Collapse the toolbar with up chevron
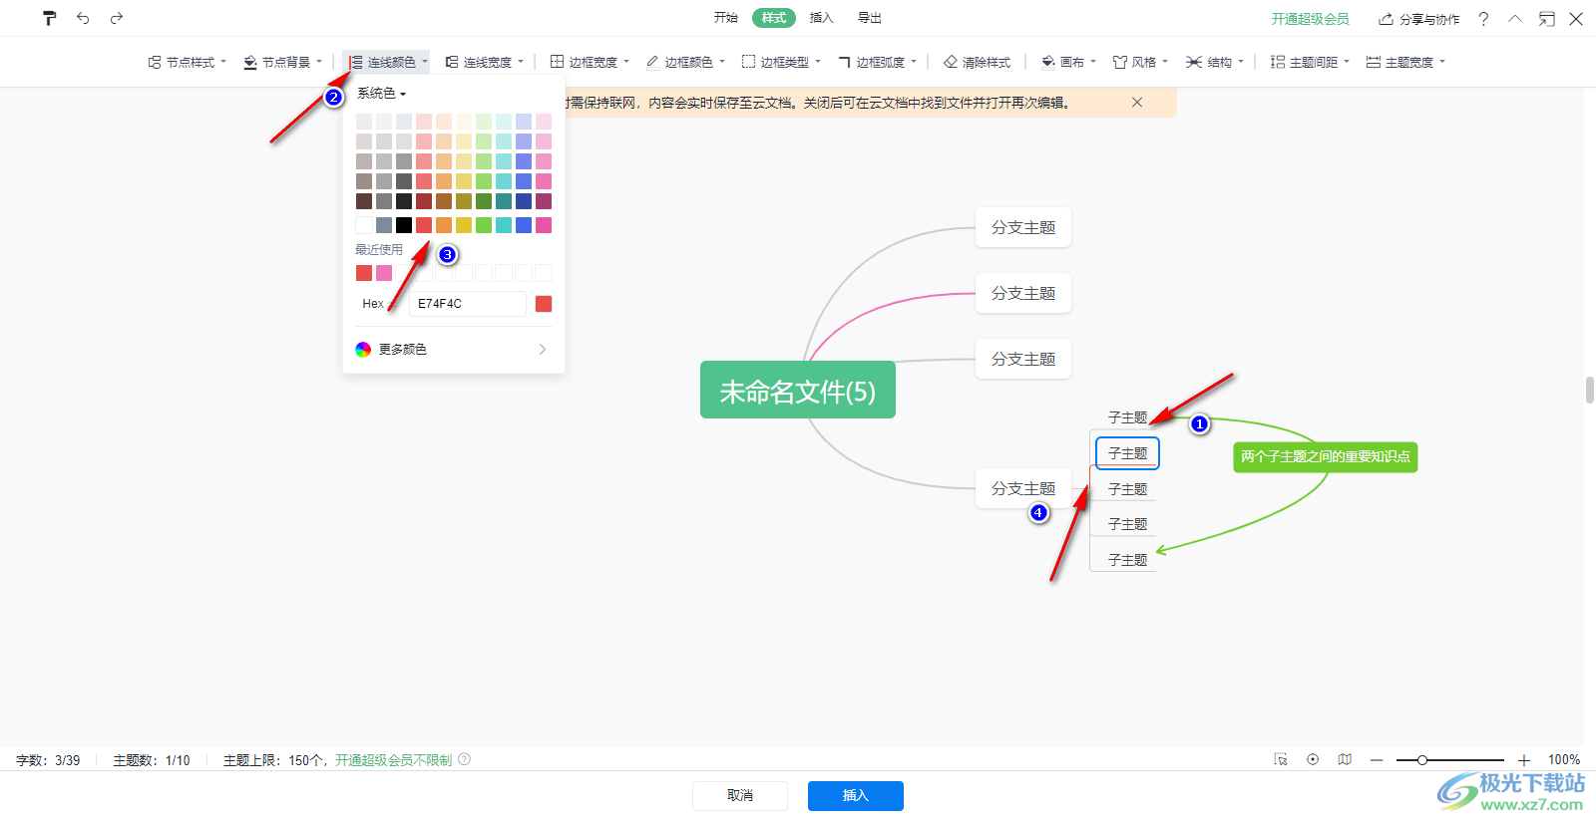The image size is (1596, 821). (1515, 19)
